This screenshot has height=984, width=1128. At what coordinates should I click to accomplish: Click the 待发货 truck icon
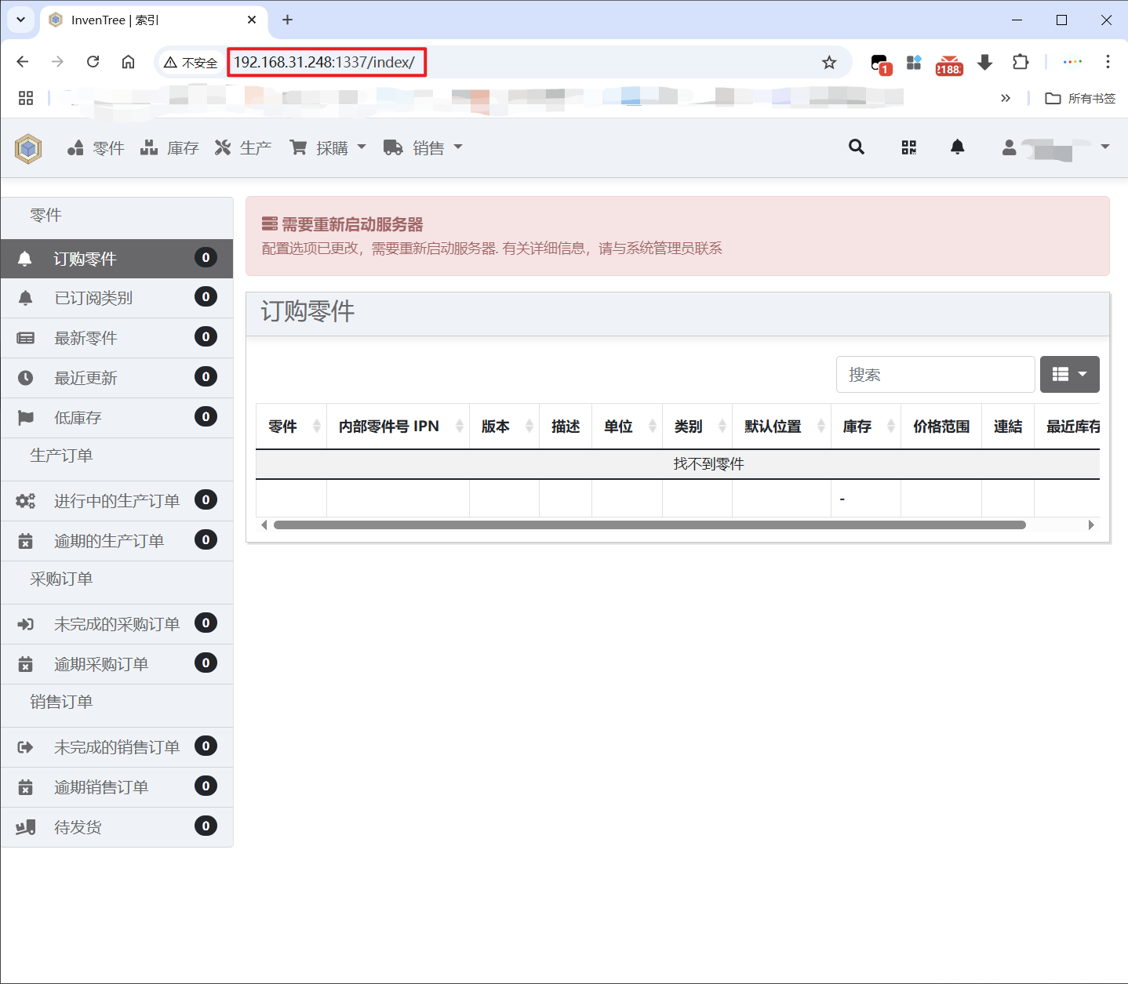[25, 826]
